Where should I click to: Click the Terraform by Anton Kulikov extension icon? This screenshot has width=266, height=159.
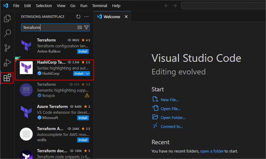point(26,46)
